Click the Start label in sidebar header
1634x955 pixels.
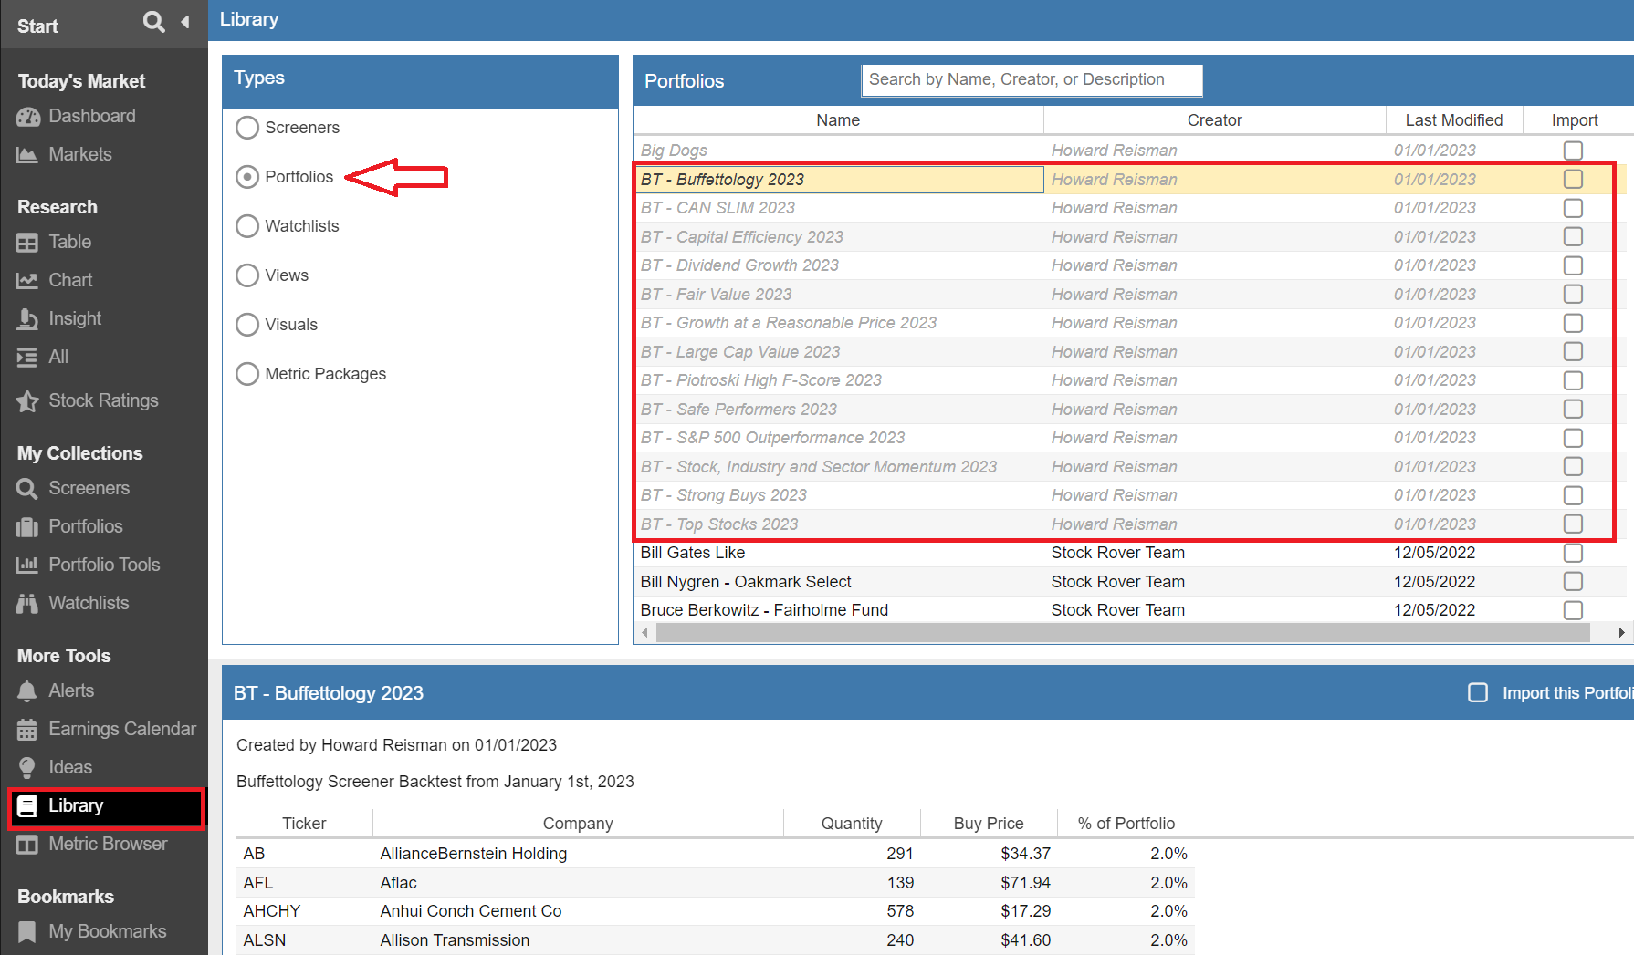pos(37,26)
